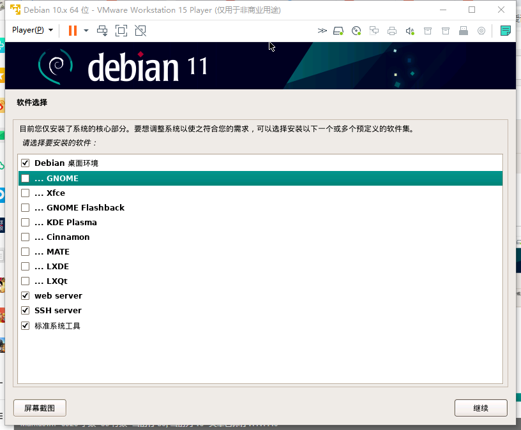Uncheck the 标准系统工具 checkbox
This screenshot has height=430, width=521.
pos(26,326)
